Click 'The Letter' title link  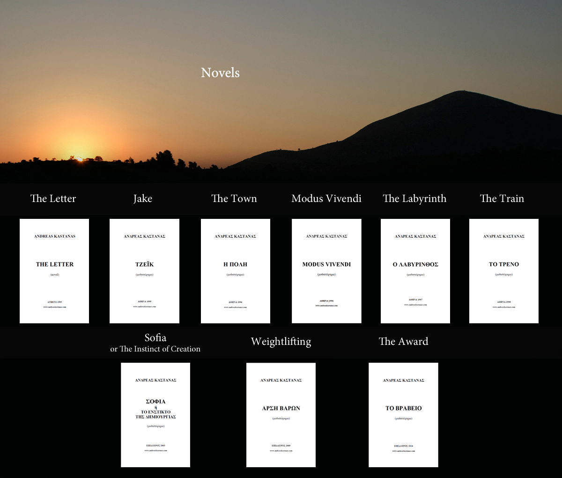coord(53,199)
